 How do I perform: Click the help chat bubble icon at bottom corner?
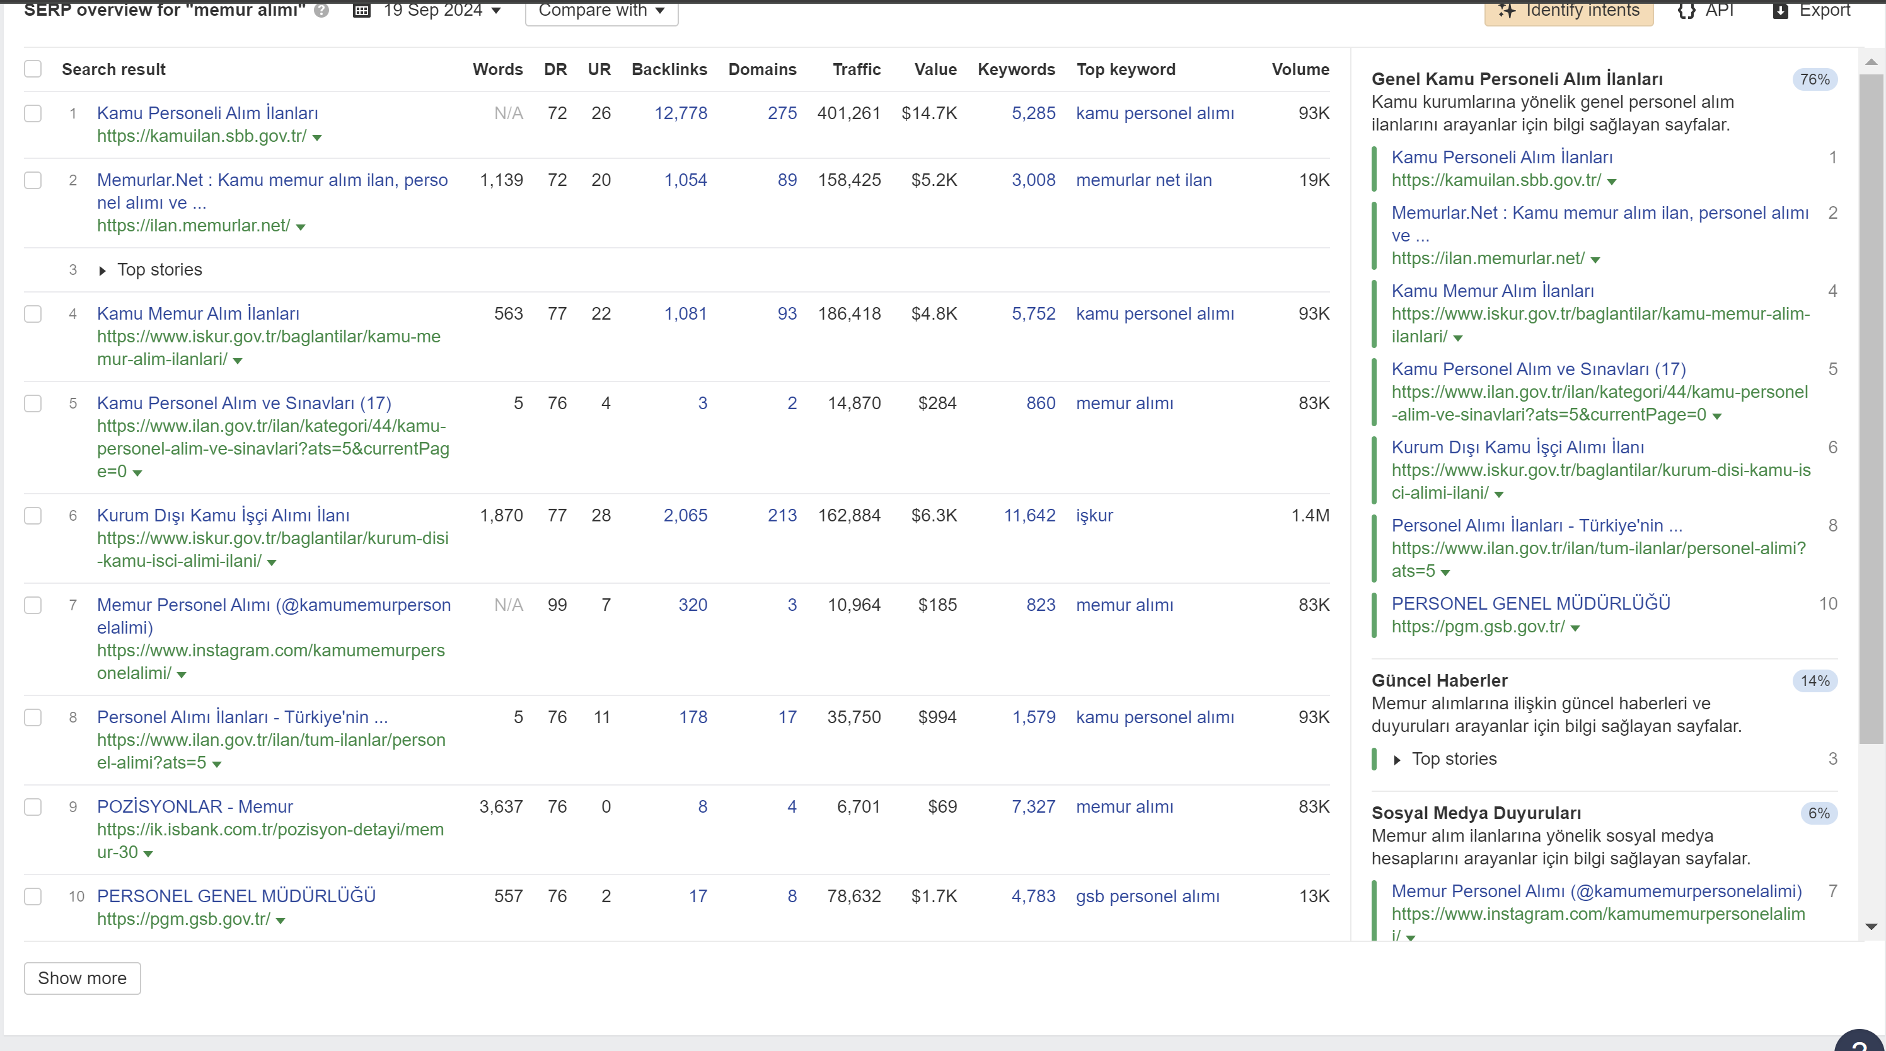[x=1860, y=1041]
